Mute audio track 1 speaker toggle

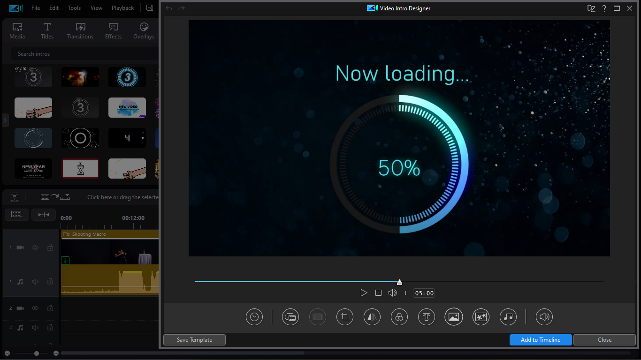click(x=35, y=282)
